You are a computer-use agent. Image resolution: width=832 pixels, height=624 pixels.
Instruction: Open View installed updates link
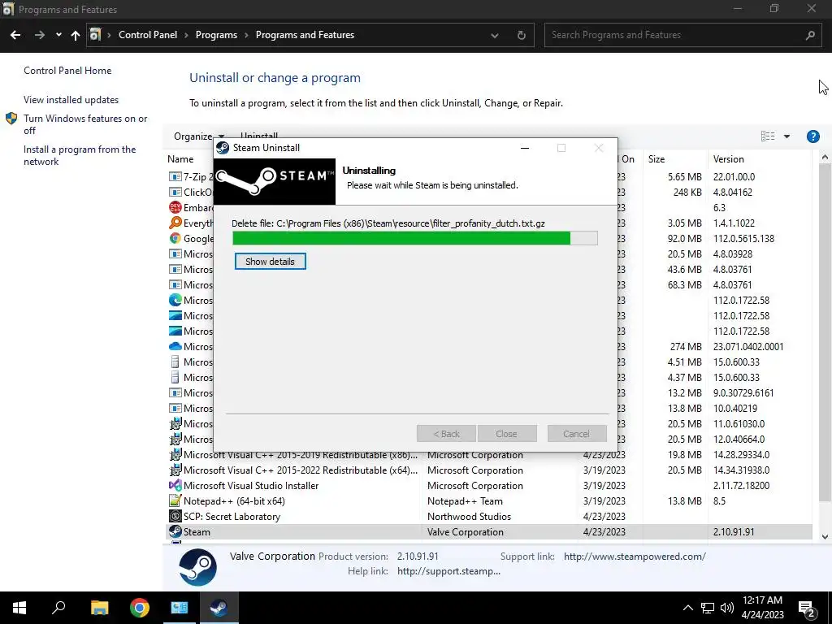tap(71, 100)
